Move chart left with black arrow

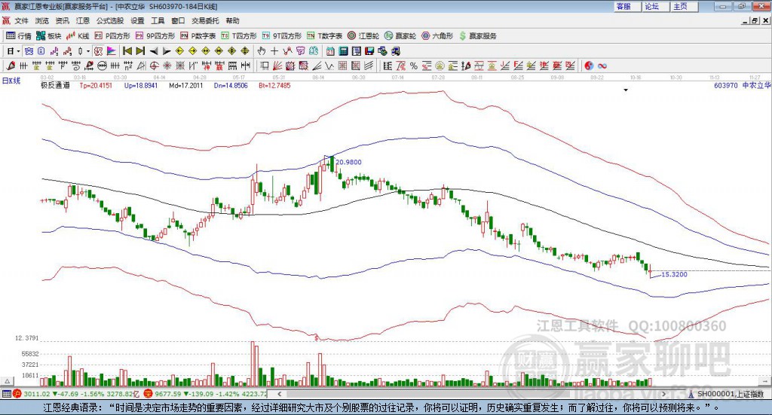point(154,51)
